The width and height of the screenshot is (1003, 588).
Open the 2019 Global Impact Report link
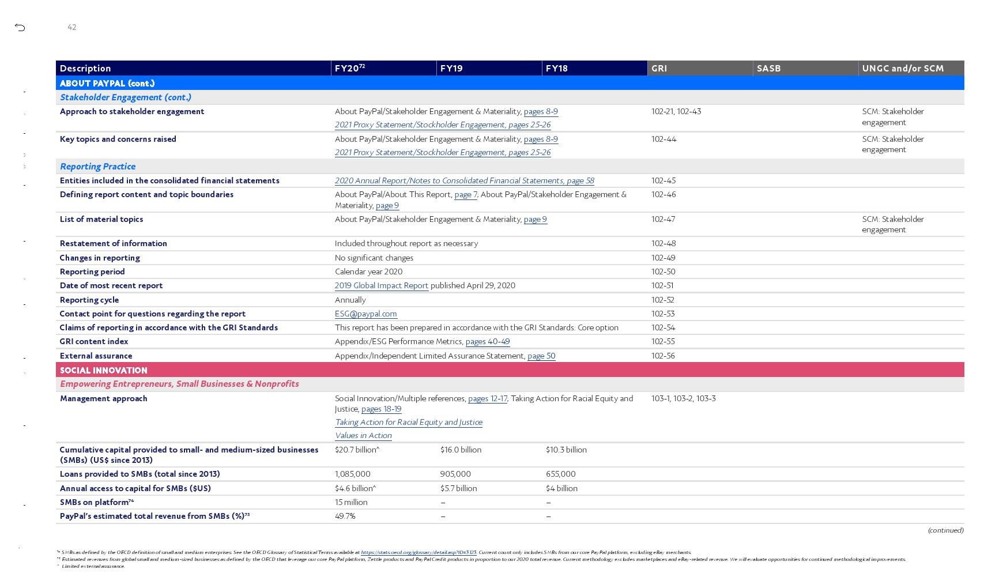point(382,286)
